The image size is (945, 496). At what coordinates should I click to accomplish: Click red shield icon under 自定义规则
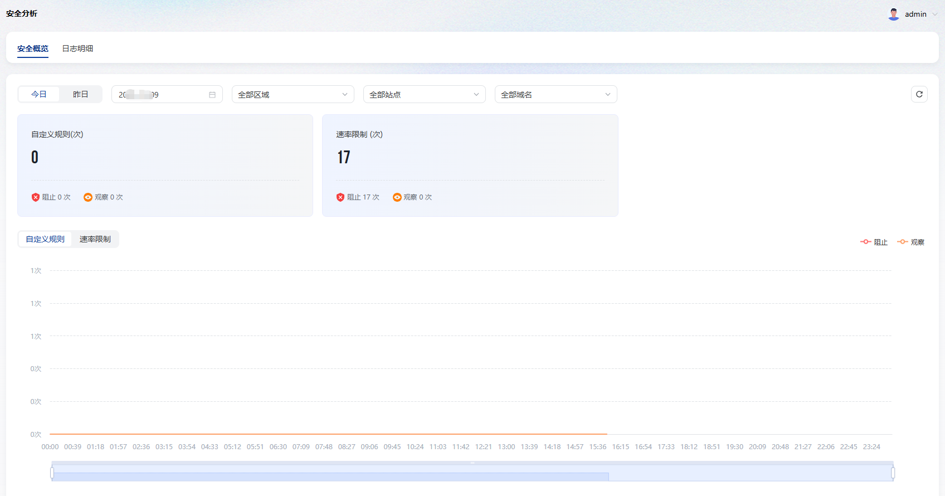click(36, 197)
